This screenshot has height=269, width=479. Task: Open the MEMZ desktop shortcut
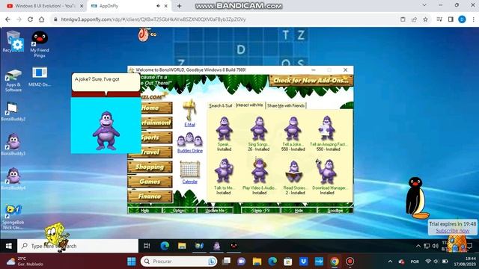40,76
